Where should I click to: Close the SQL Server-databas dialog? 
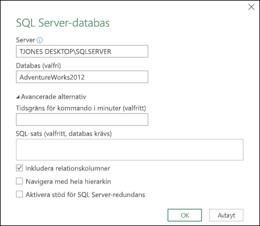(x=251, y=7)
